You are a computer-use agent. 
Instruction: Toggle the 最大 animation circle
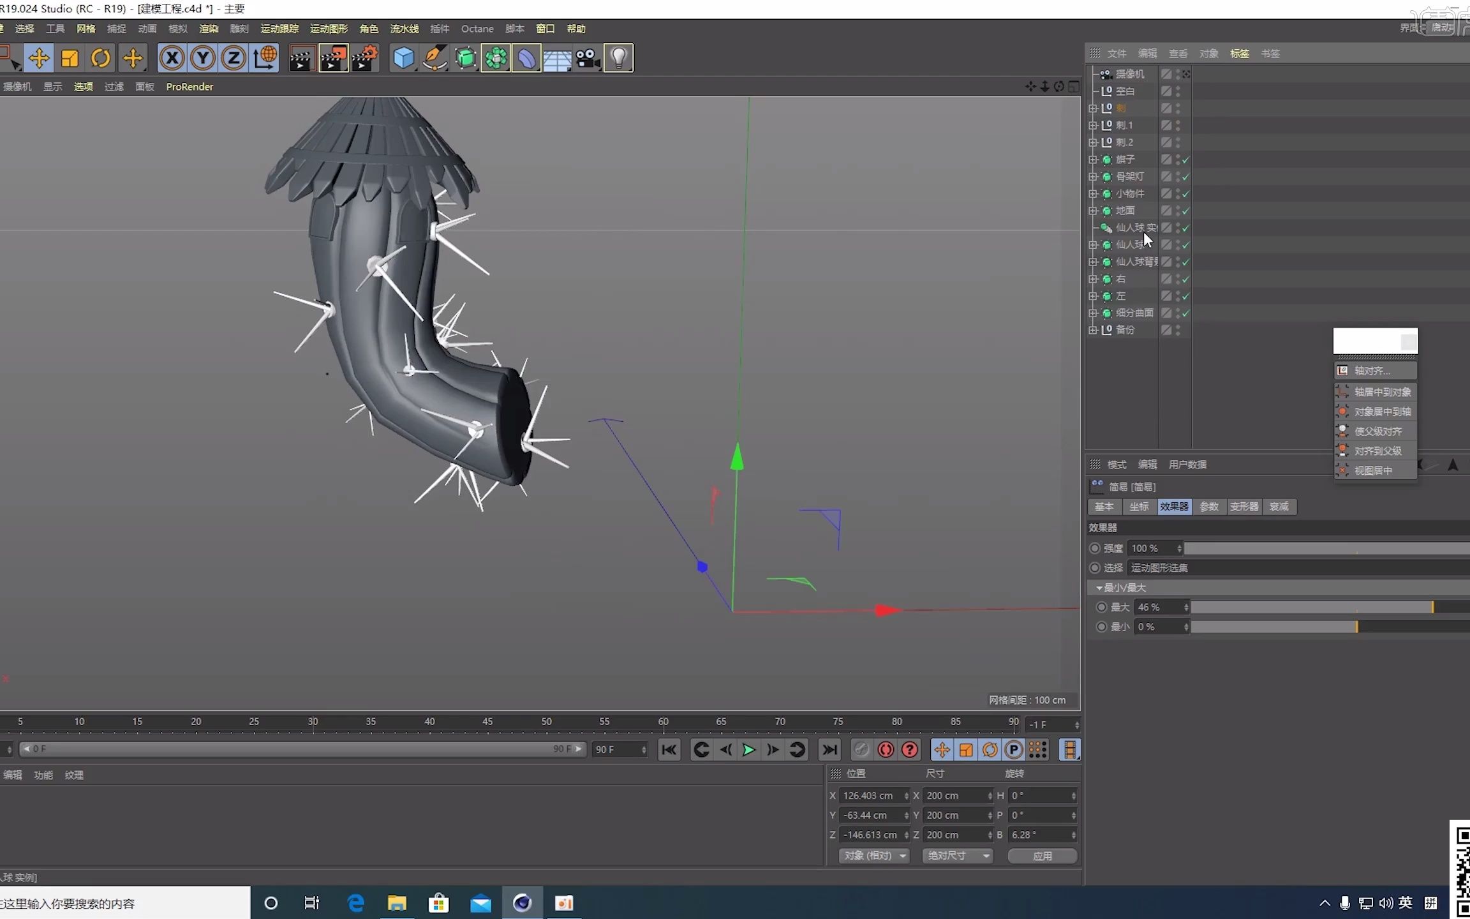pyautogui.click(x=1101, y=608)
